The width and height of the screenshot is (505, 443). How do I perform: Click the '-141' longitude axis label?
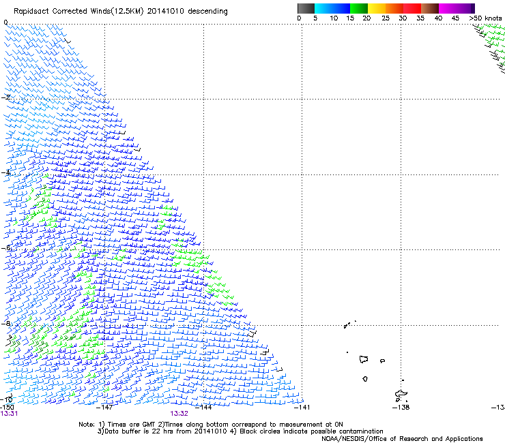(x=302, y=408)
